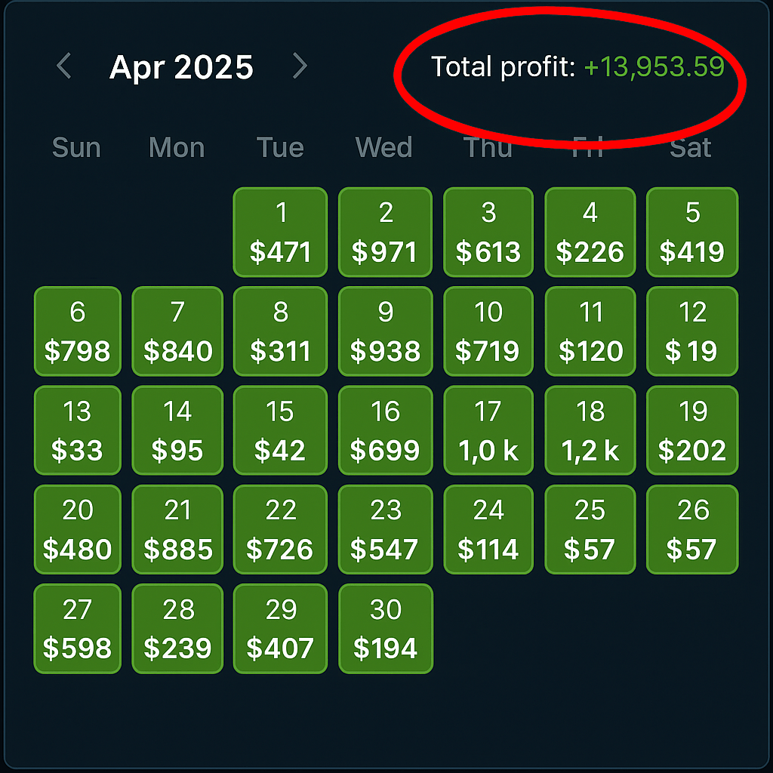Select April 18 showing 1,2 k
Viewport: 773px width, 773px height.
tap(590, 430)
